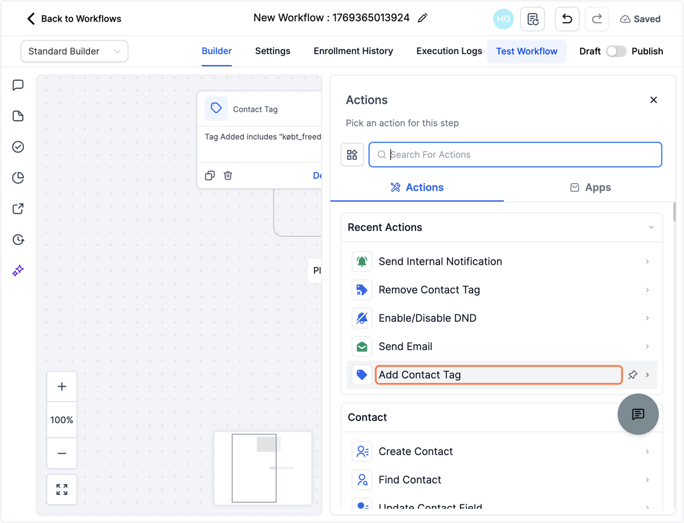
Task: Click the Create Contact person icon
Action: coord(362,451)
